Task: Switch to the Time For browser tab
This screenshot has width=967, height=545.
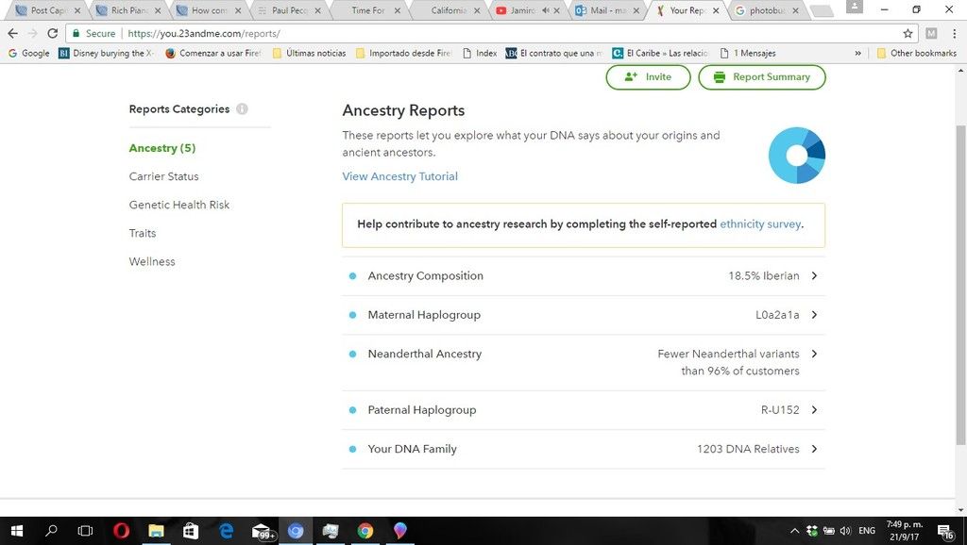Action: coord(368,10)
